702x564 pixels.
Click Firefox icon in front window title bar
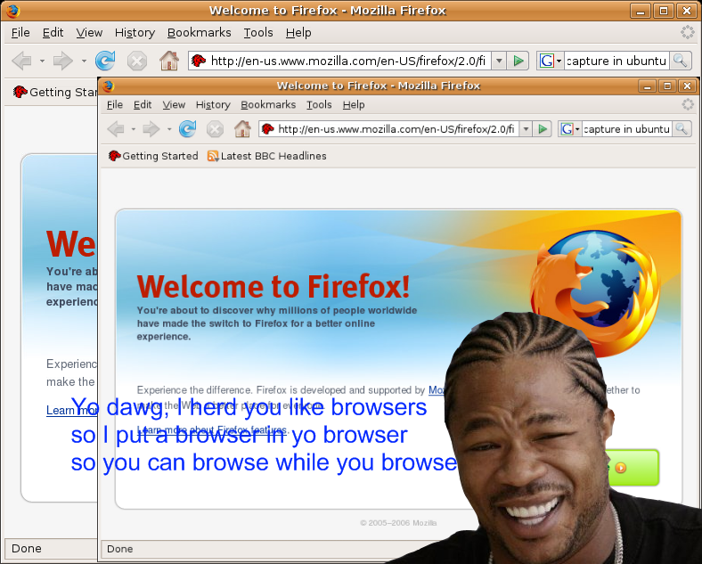tap(109, 86)
